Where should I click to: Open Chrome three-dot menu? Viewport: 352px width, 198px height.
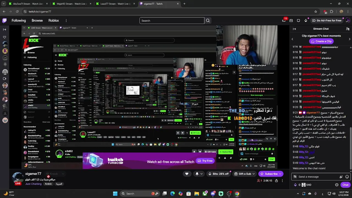[x=348, y=12]
